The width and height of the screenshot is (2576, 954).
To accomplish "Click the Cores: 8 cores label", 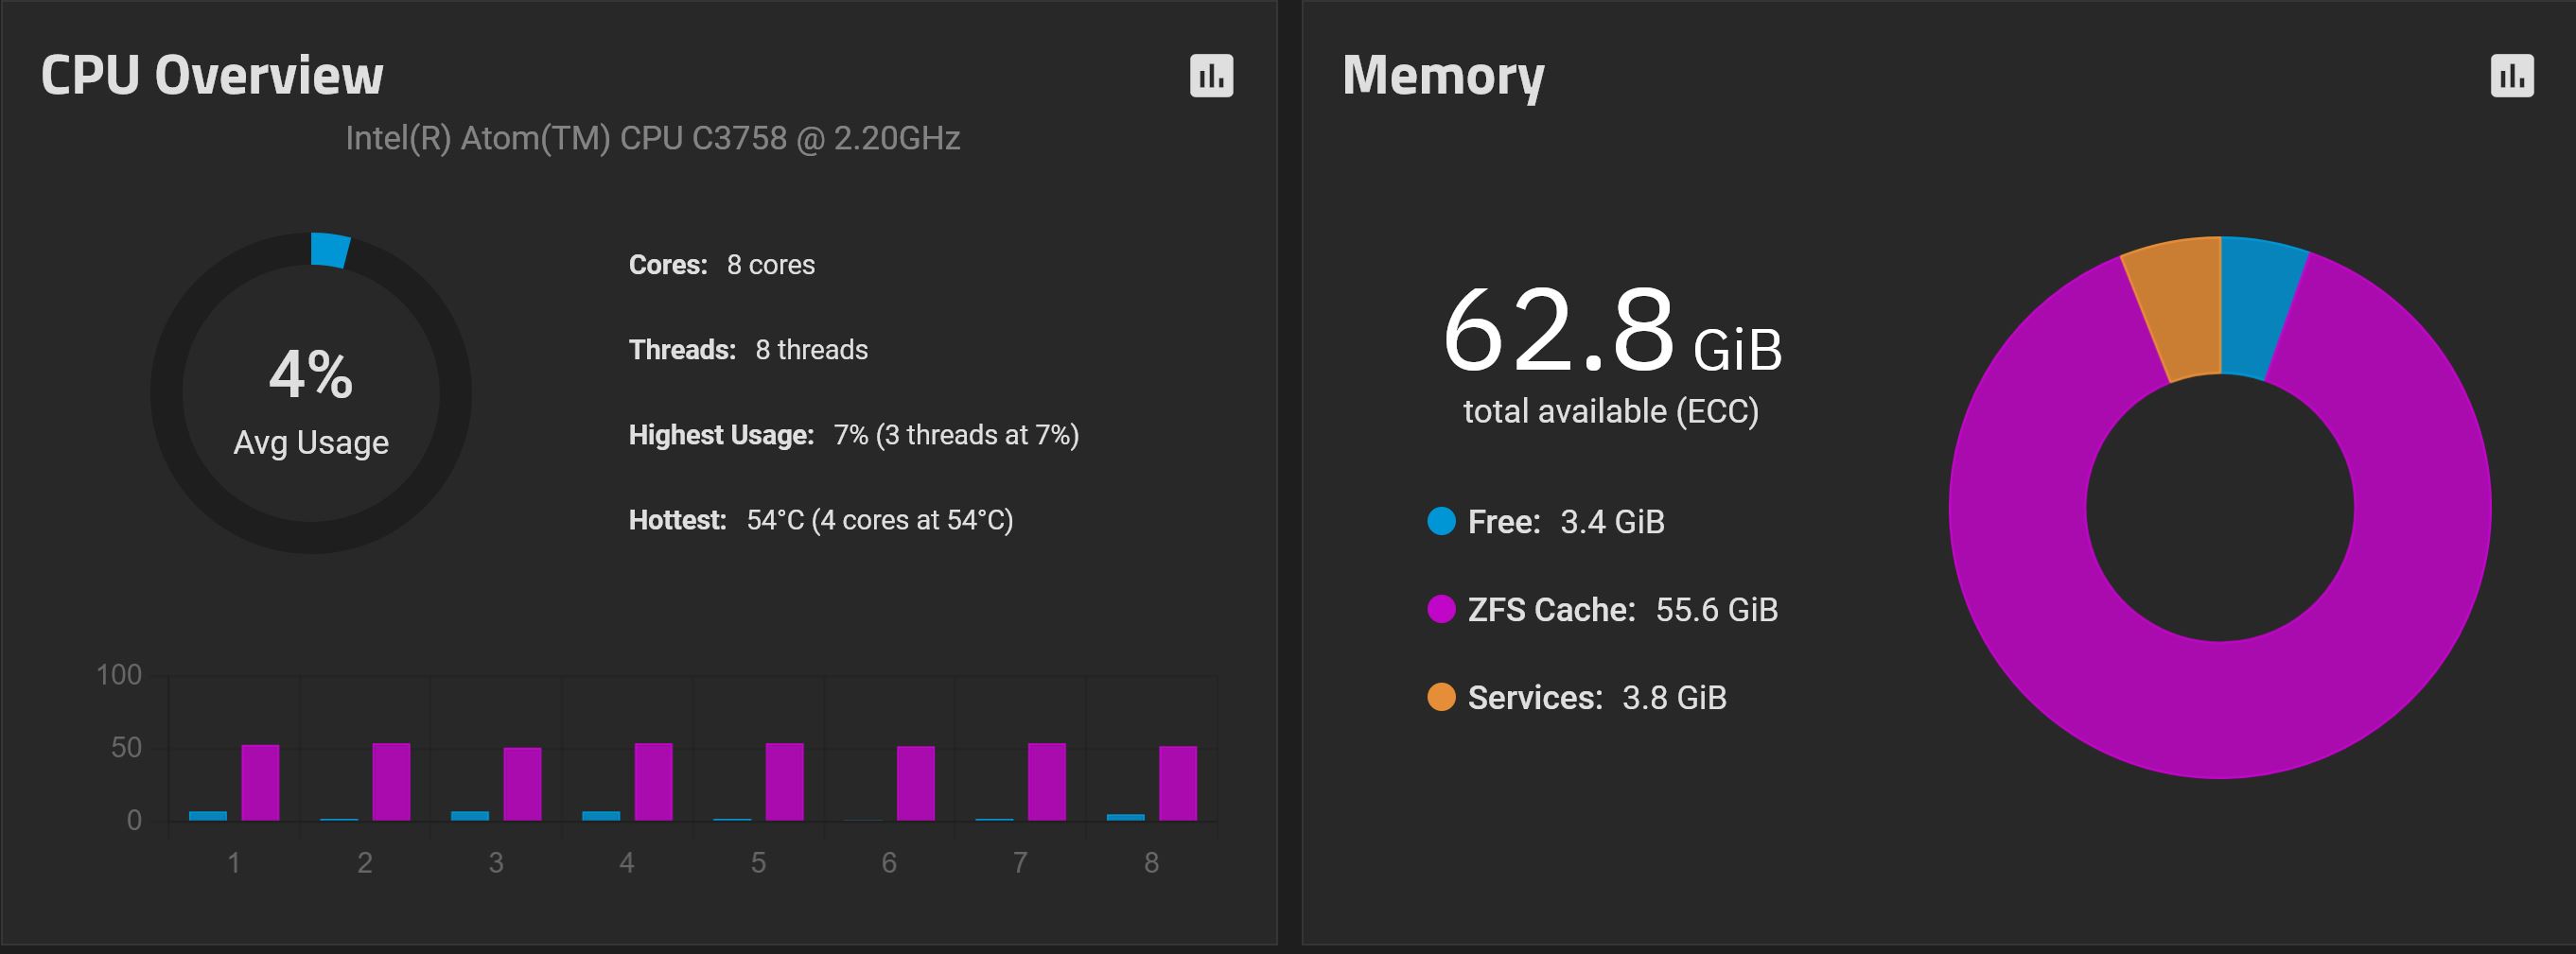I will tap(721, 265).
